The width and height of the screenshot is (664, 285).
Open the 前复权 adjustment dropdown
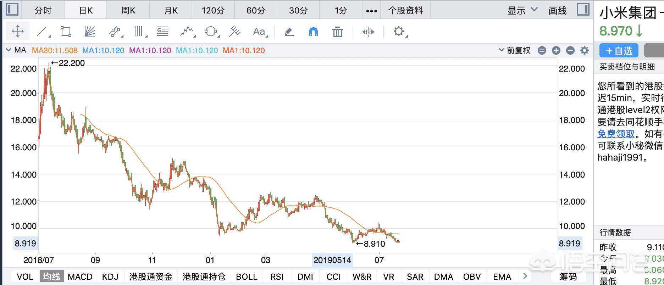coord(515,50)
